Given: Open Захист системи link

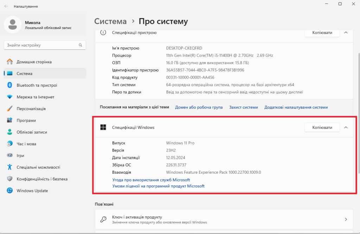Looking at the screenshot, I should (243, 107).
